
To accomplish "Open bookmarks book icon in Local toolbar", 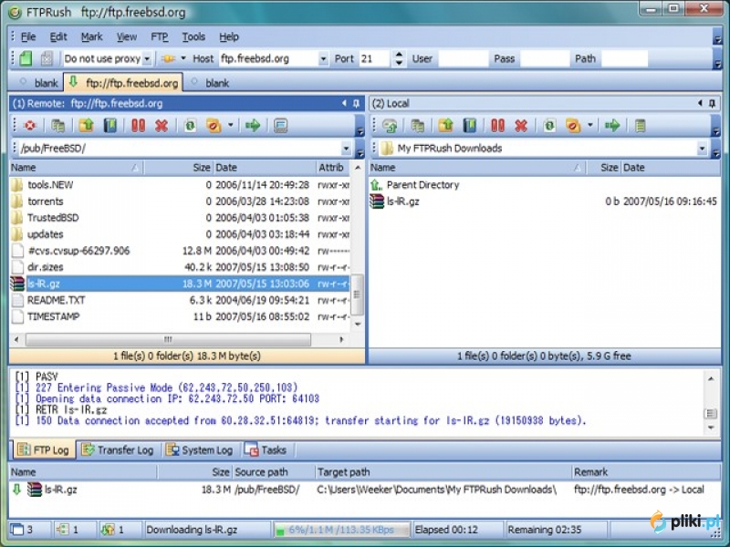I will pos(470,126).
